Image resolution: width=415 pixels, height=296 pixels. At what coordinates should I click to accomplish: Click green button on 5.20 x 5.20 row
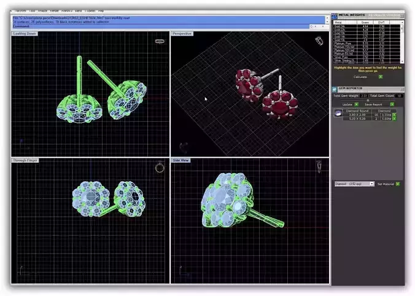point(394,119)
